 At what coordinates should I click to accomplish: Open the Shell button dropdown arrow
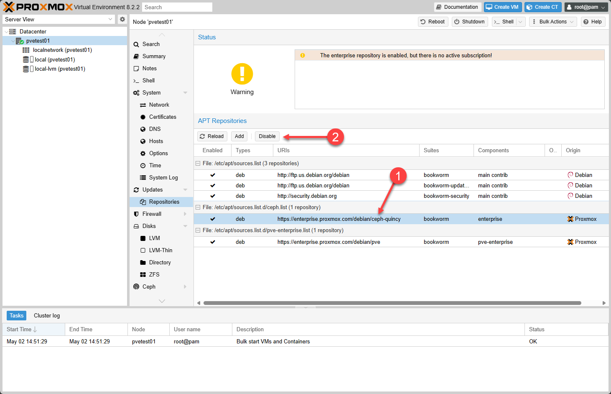coord(521,22)
